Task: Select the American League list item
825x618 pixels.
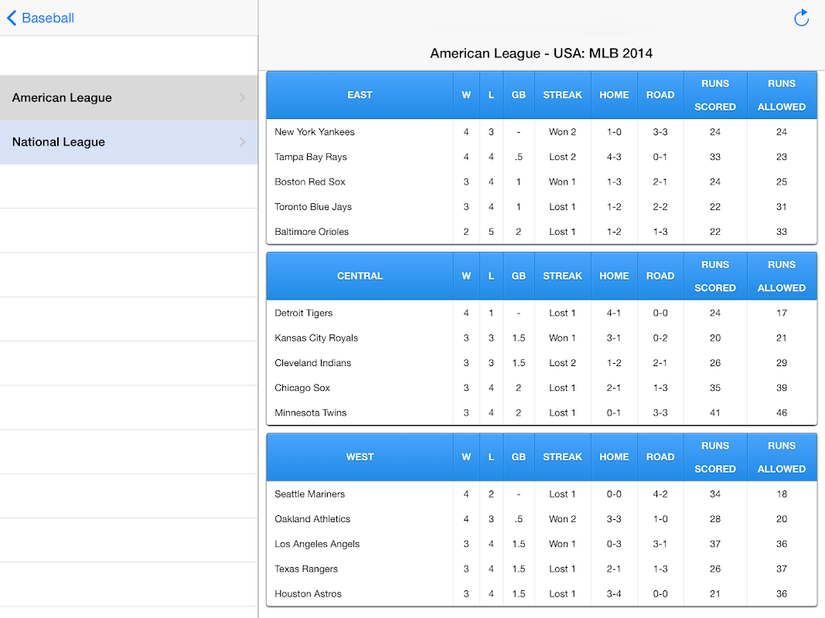Action: (x=129, y=97)
